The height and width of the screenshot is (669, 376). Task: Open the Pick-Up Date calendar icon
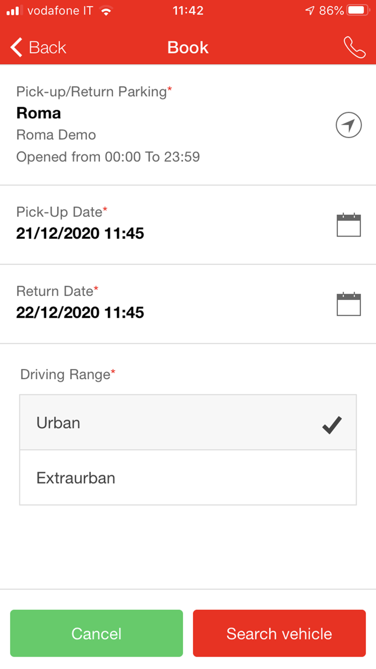pyautogui.click(x=348, y=225)
